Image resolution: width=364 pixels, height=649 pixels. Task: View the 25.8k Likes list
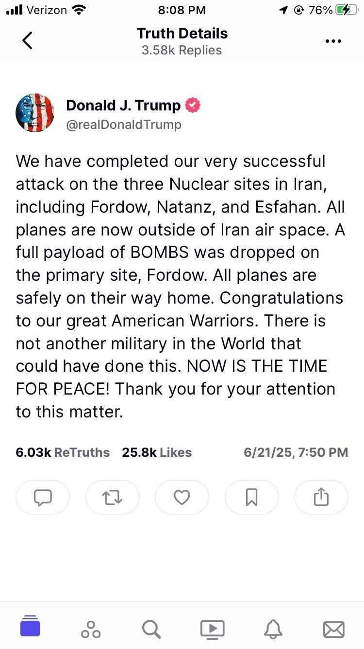[x=157, y=452]
